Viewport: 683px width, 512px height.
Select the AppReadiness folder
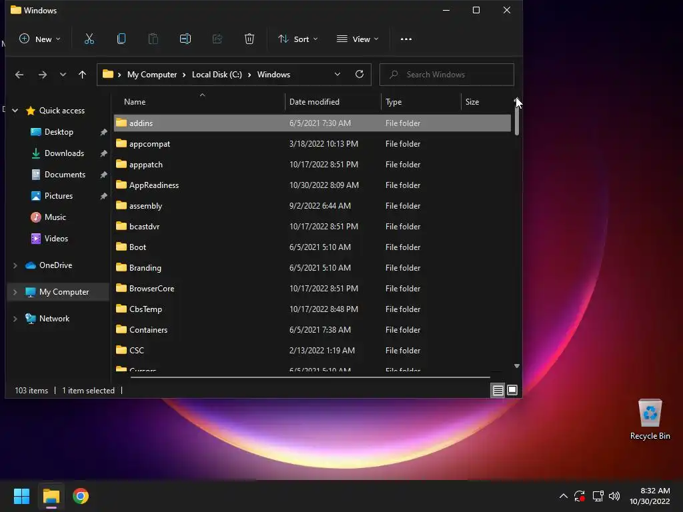312,185
